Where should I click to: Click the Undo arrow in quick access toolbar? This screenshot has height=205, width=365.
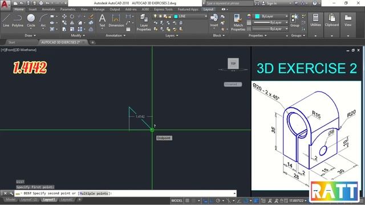47,3
